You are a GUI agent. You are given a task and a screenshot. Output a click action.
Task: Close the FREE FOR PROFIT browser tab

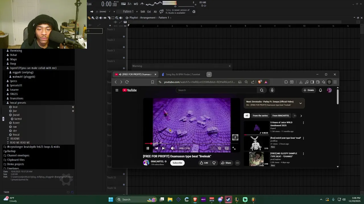click(x=155, y=74)
